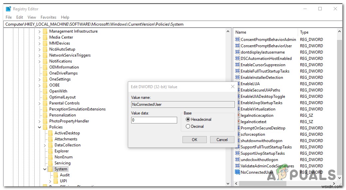
Task: Expand the UIPI key
Action: click(50, 181)
